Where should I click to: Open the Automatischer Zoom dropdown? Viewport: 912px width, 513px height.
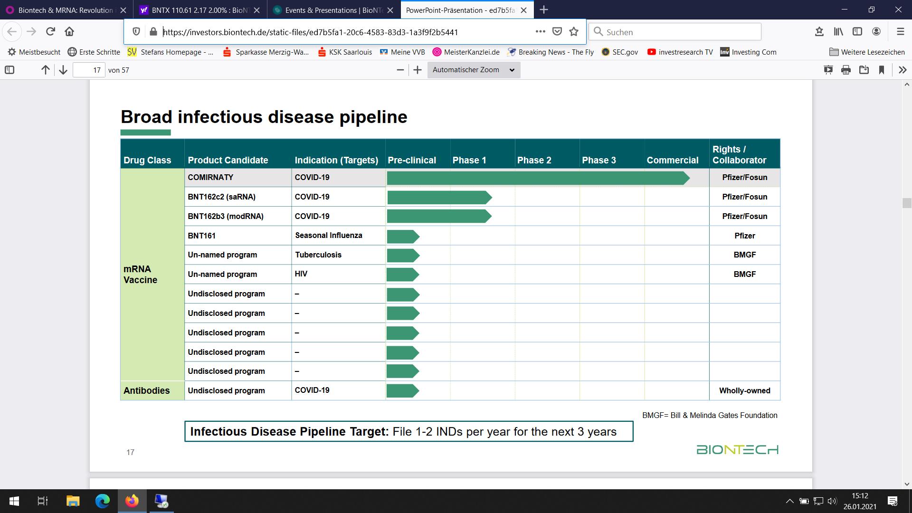click(473, 69)
